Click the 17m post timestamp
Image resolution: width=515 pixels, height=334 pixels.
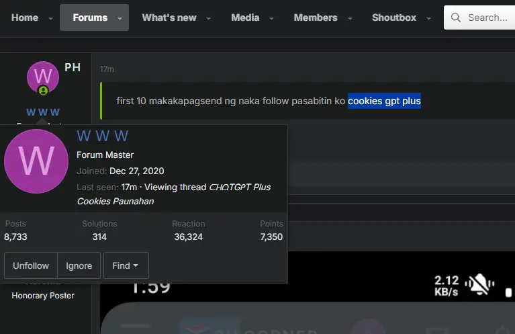click(x=107, y=69)
